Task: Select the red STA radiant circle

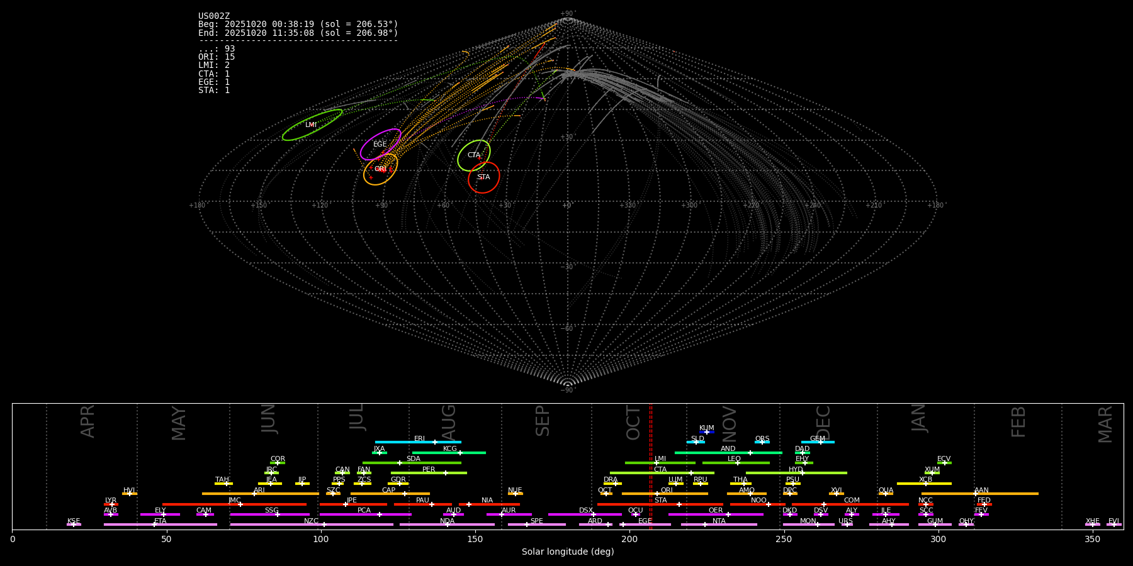Action: [x=483, y=177]
